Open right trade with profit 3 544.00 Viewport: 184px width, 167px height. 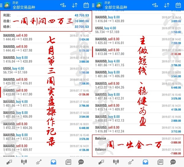138,74
